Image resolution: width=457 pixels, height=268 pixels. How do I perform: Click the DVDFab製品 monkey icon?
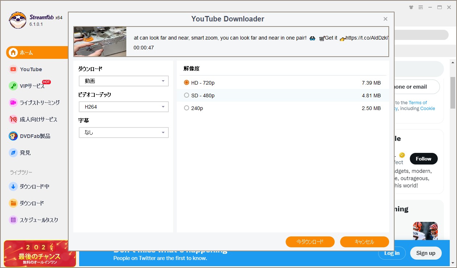coord(13,136)
